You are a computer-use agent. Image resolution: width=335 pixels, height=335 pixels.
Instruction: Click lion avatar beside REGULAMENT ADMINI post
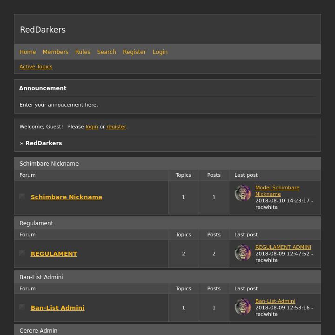[x=243, y=253]
